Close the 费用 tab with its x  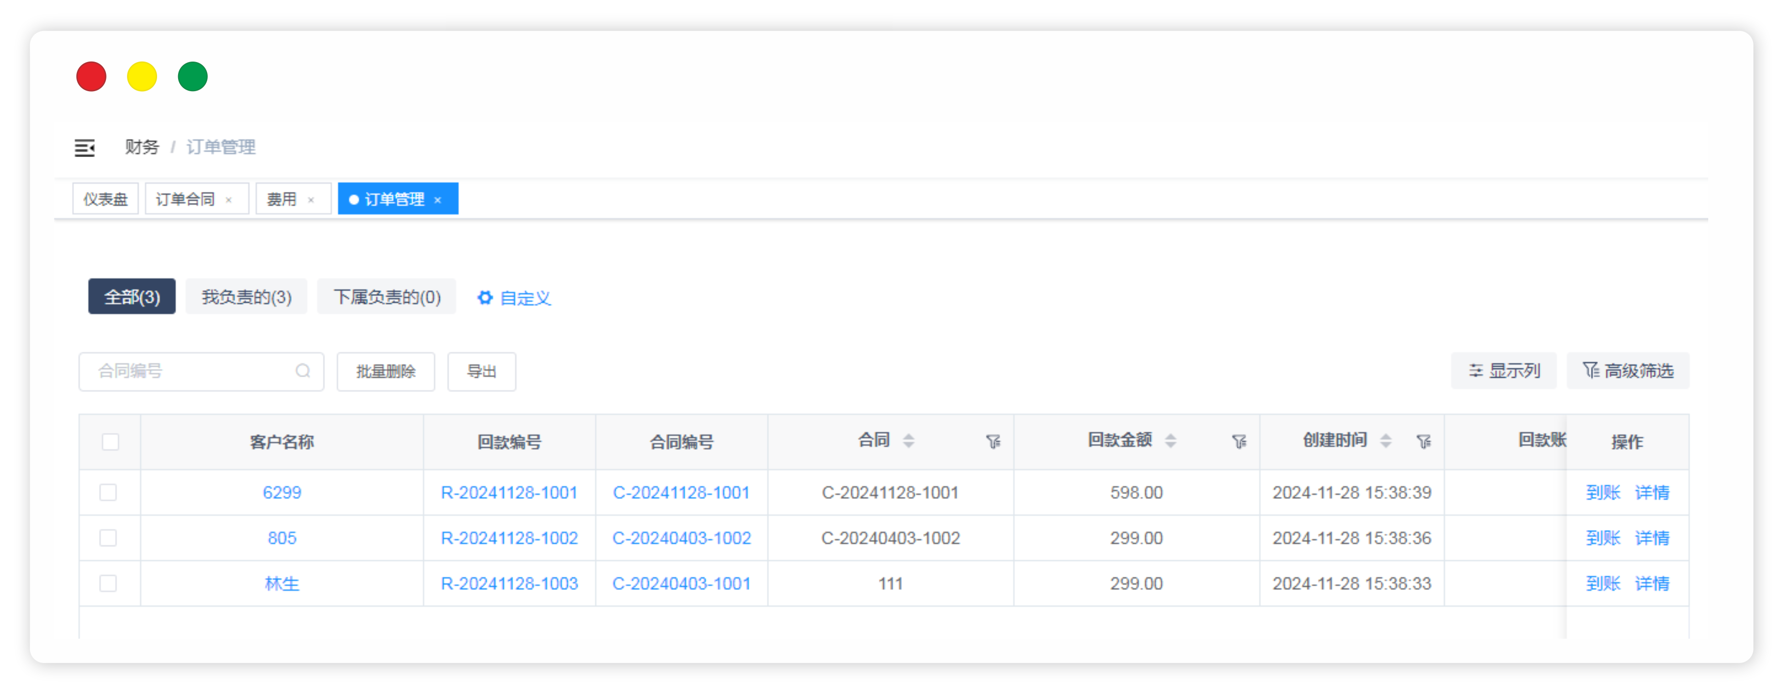pos(311,200)
